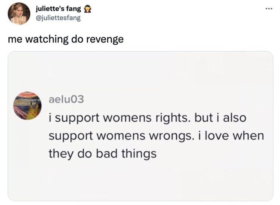Open the embedded screenshot image card
The image size is (280, 205).
pos(140,126)
